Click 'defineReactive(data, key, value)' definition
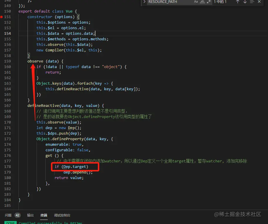Image resolution: width=268 pixels, height=224 pixels. 66,105
